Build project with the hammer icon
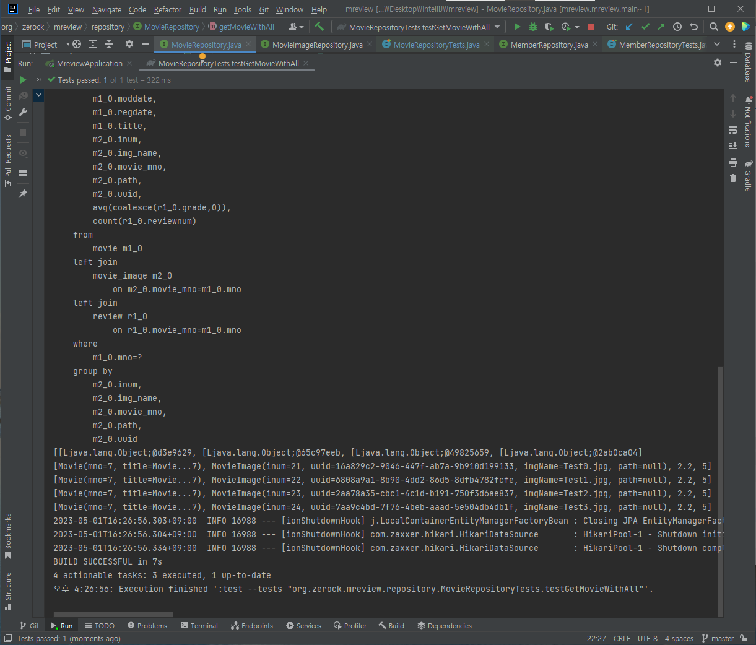The image size is (756, 645). [x=319, y=27]
